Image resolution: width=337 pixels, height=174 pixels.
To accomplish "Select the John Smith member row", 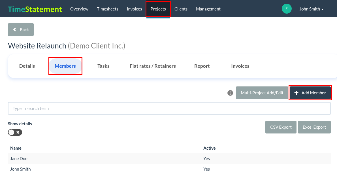I will coord(169,169).
